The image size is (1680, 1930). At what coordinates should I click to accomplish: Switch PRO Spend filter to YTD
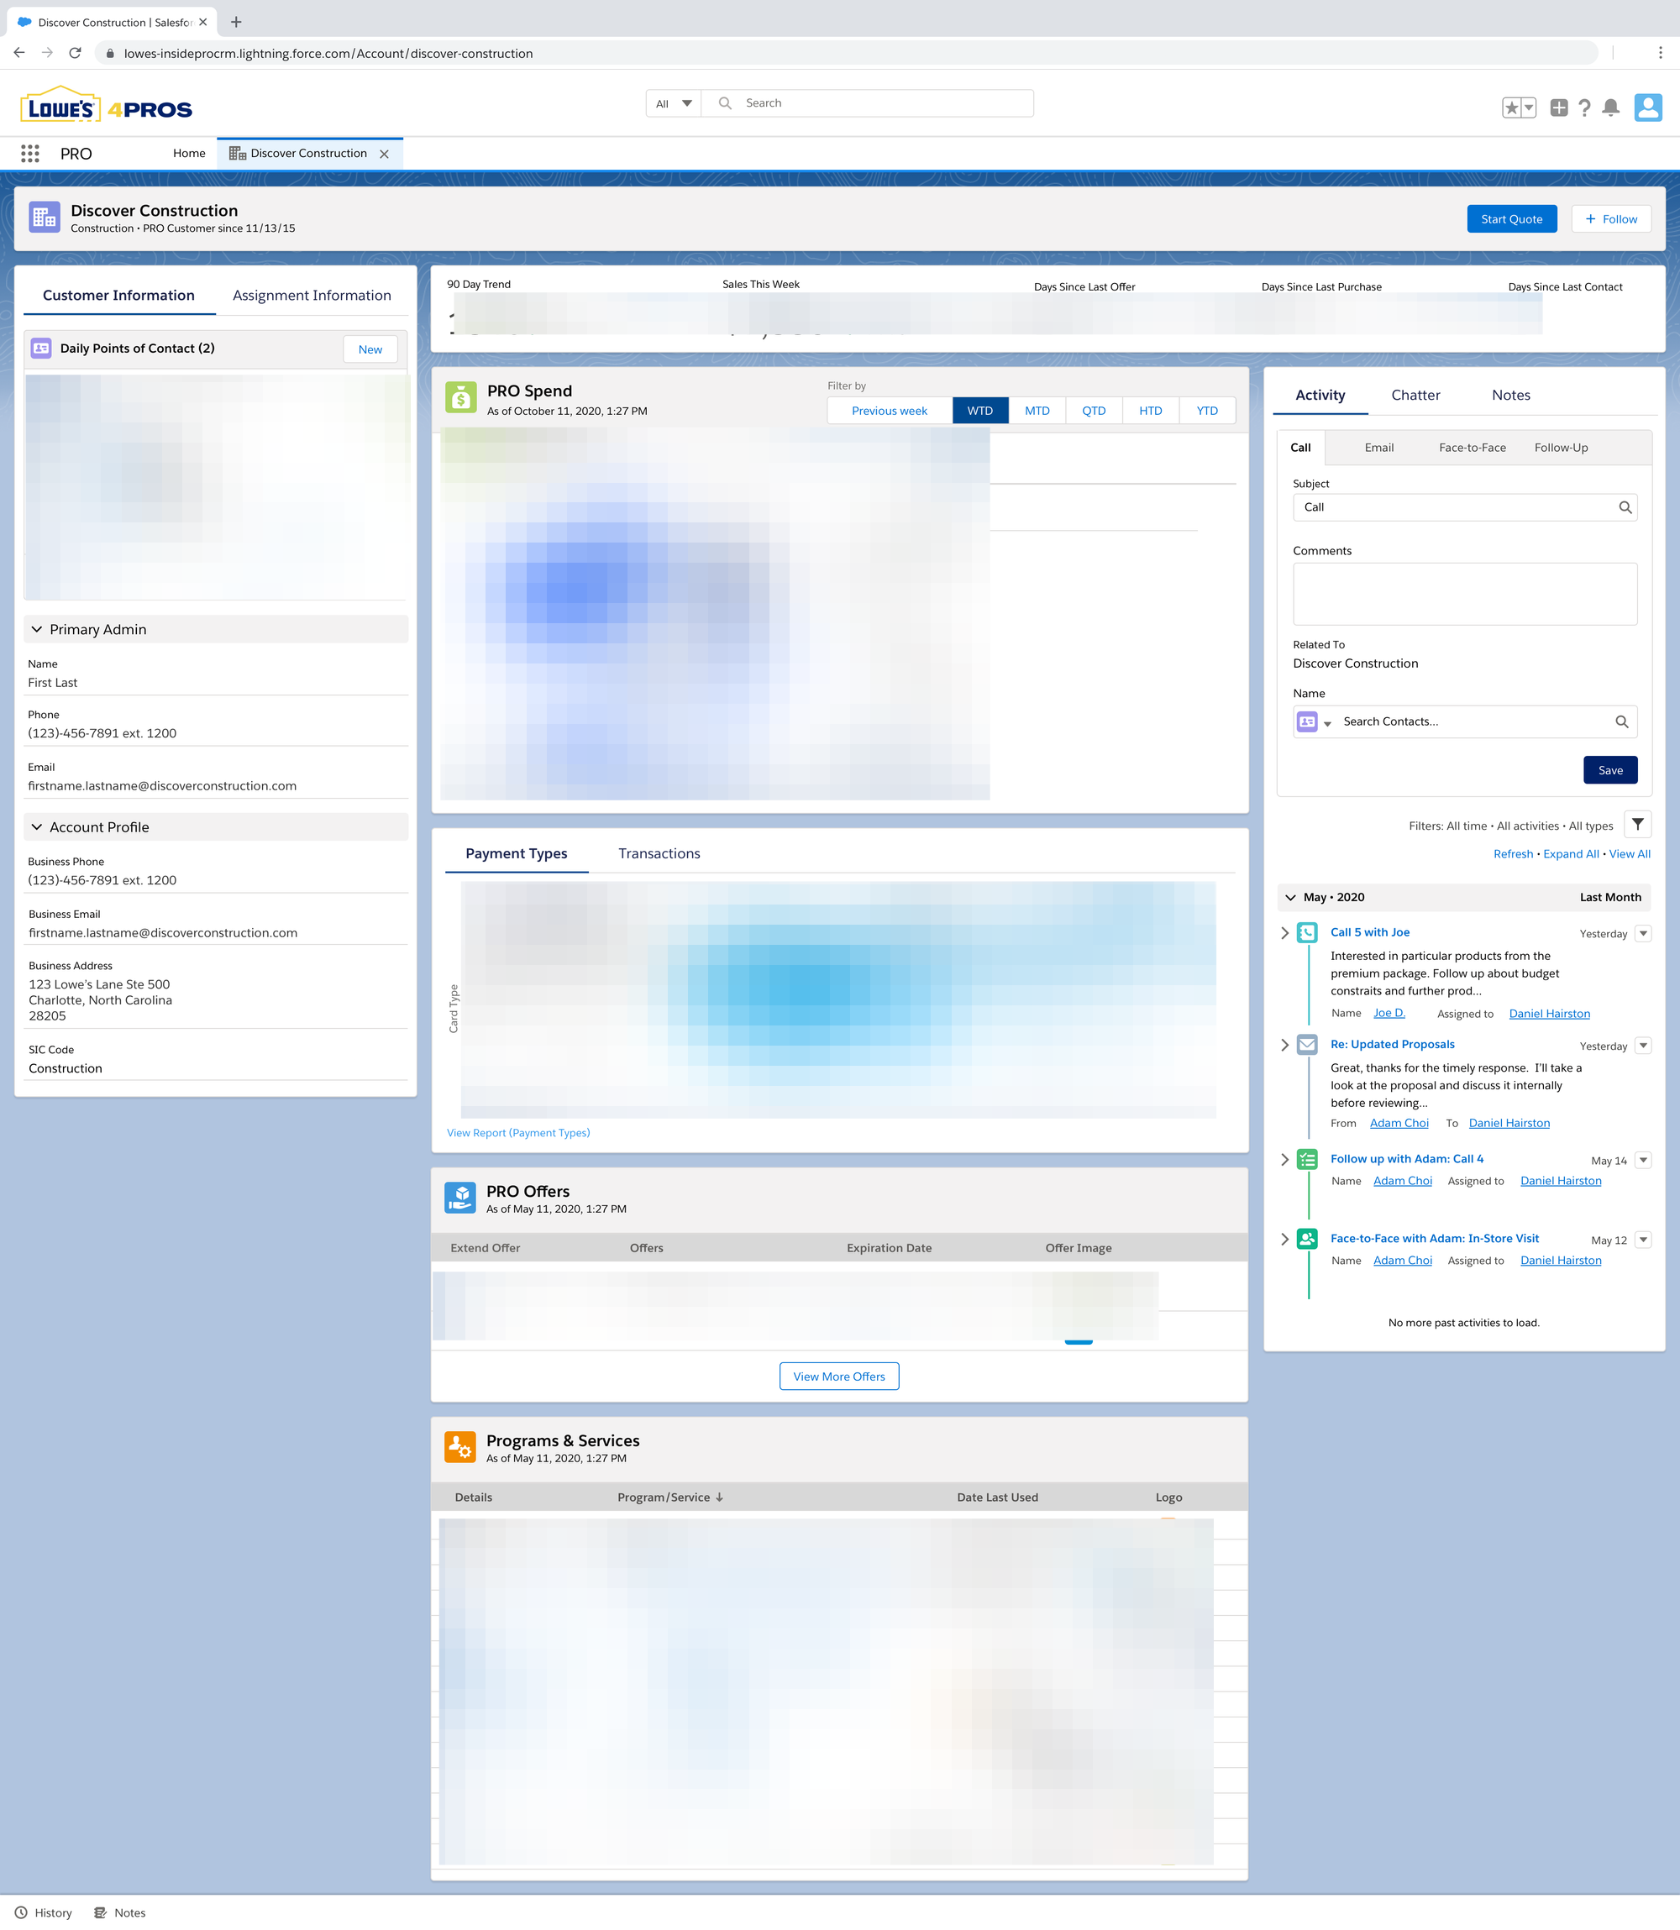[1206, 411]
